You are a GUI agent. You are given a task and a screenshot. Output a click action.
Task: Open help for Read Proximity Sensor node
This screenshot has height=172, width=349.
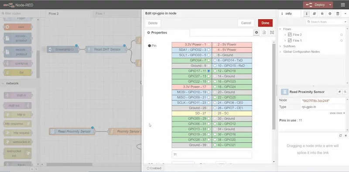[x=340, y=92]
